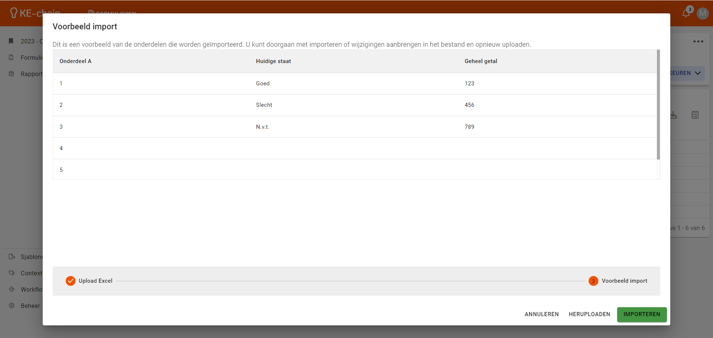Open Beheer settings gear icon
Viewport: 713px width, 338px height.
coord(12,306)
